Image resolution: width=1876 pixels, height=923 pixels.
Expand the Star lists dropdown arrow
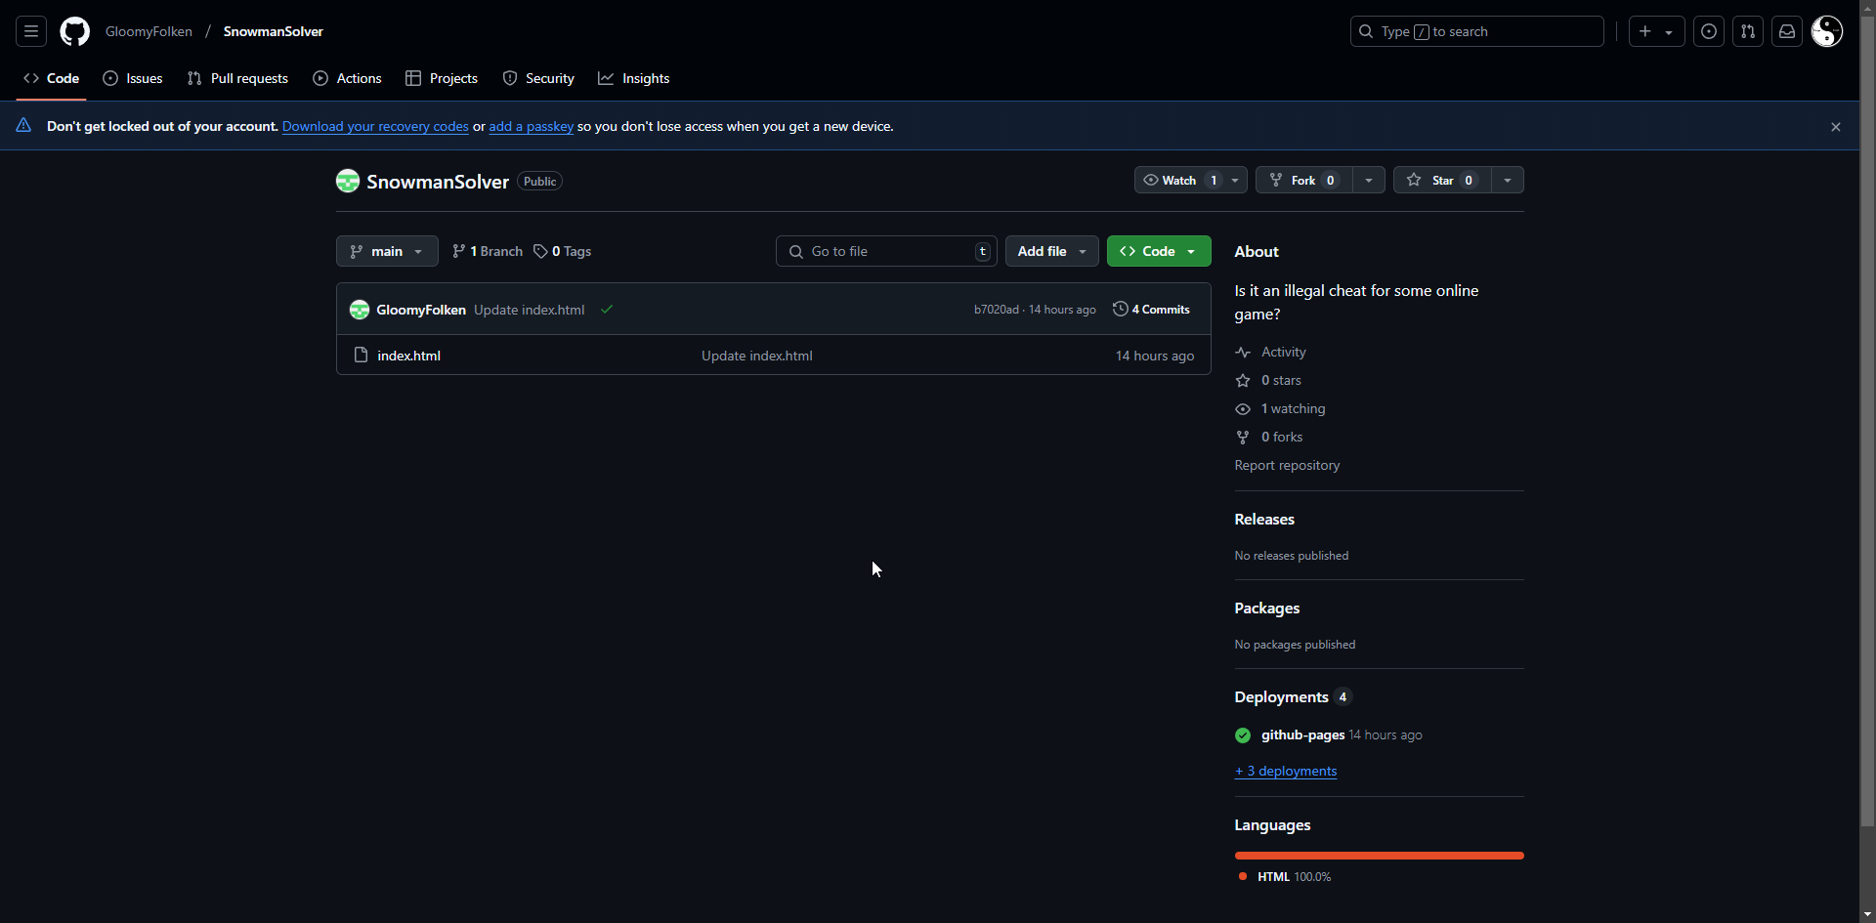[x=1508, y=181]
